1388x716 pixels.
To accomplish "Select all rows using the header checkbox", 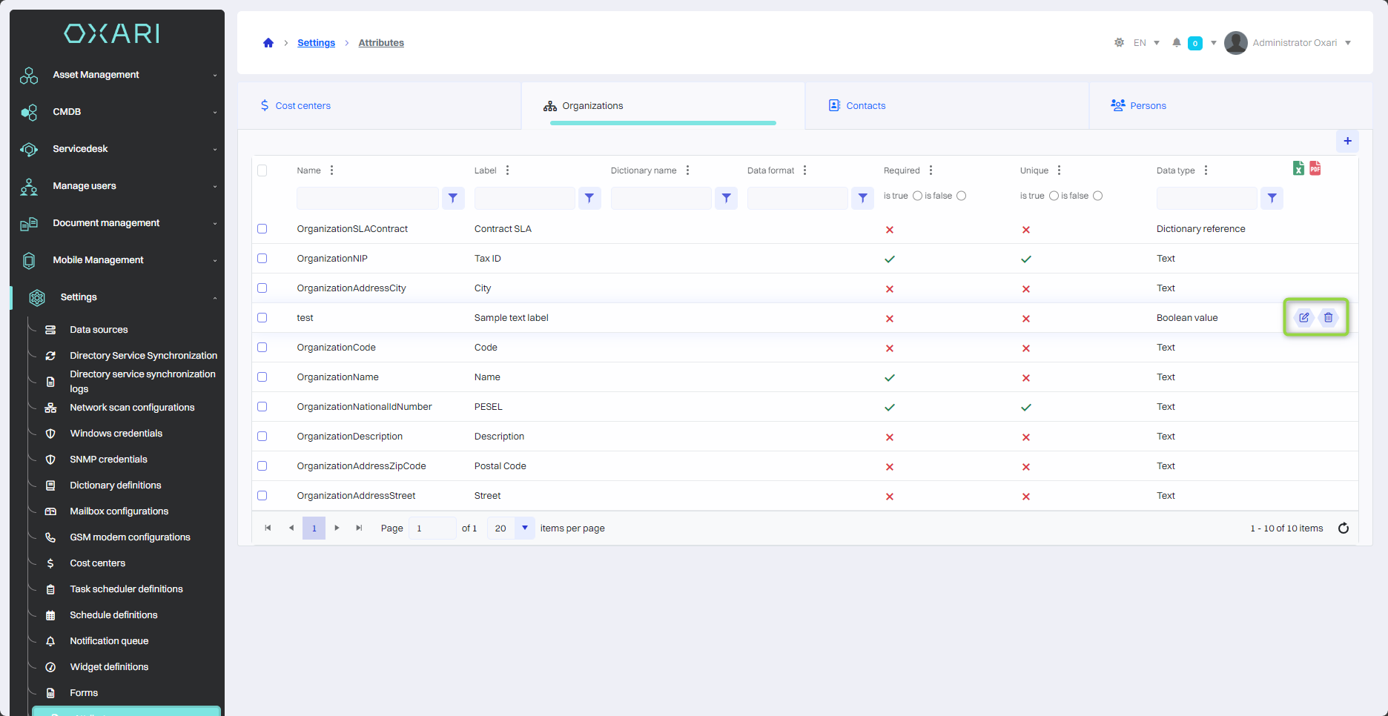I will tap(262, 170).
